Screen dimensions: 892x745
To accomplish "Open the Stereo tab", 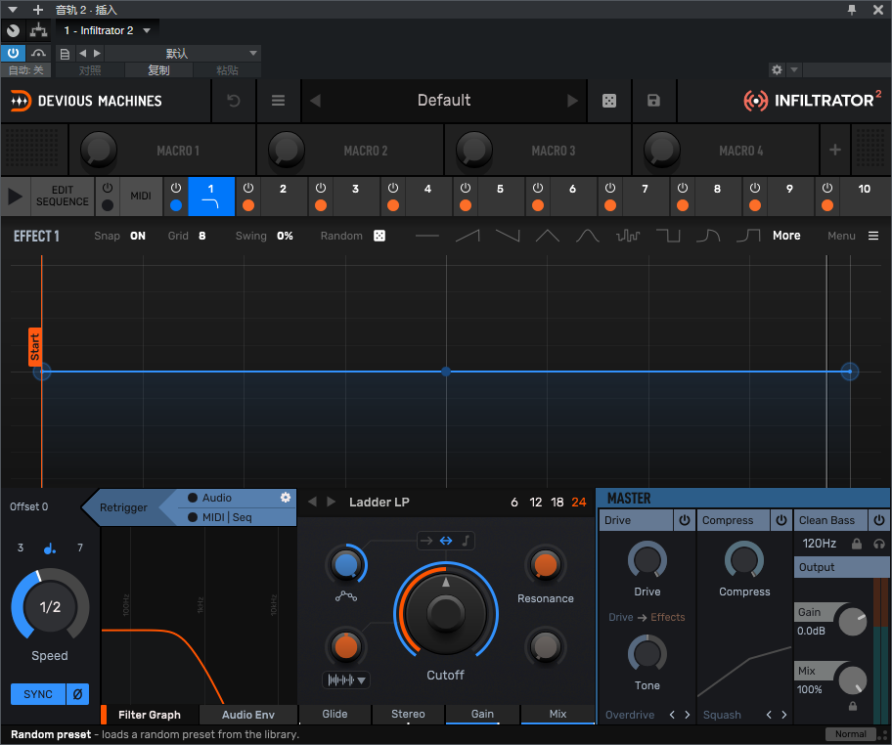I will pyautogui.click(x=408, y=714).
